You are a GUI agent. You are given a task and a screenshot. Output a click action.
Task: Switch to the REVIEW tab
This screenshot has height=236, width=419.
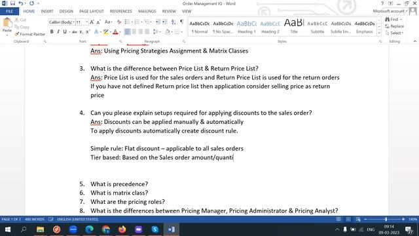169,11
